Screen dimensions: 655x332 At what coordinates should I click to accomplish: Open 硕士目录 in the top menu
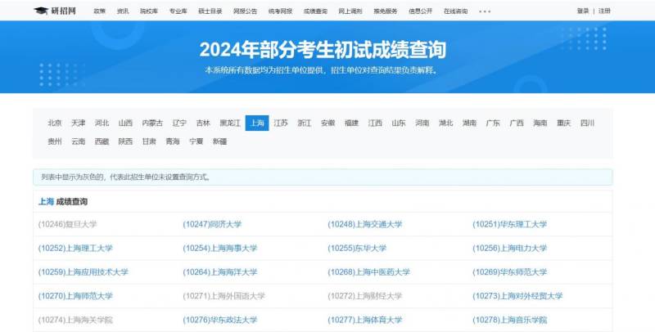tap(210, 11)
